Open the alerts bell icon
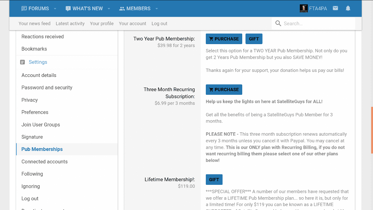The height and width of the screenshot is (210, 373). [x=348, y=8]
